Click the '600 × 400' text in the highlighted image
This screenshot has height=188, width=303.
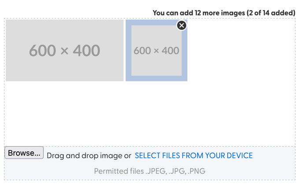click(156, 51)
